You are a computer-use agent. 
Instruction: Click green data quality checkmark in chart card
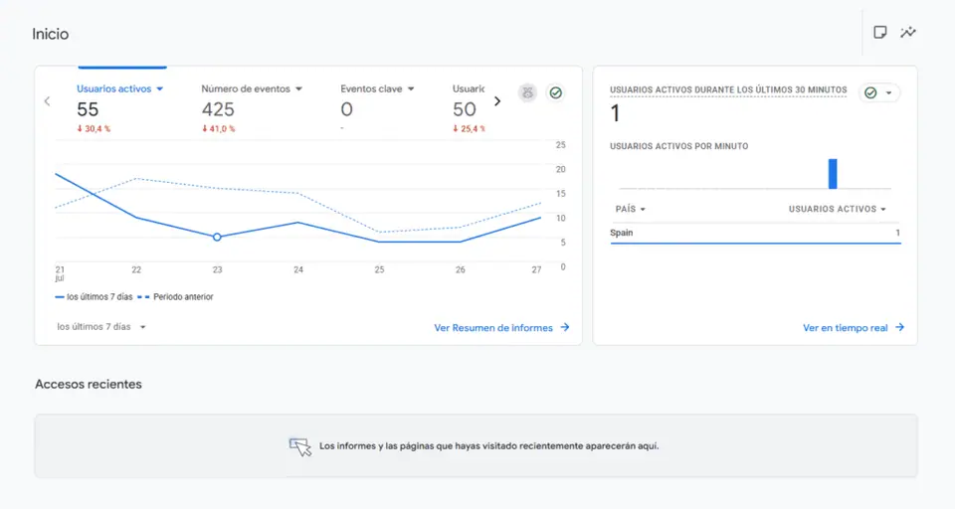[555, 92]
